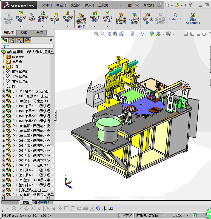The image size is (211, 219).
Task: Click the Section View icon
Action: (x=115, y=34)
